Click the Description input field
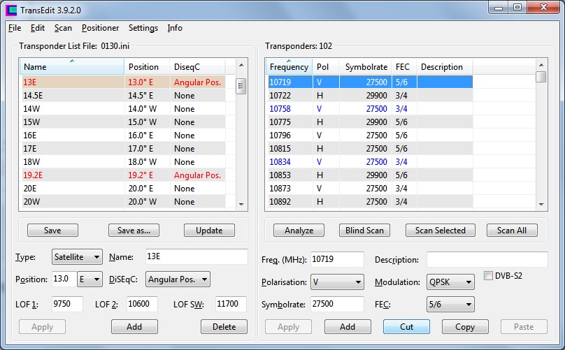 pyautogui.click(x=487, y=260)
